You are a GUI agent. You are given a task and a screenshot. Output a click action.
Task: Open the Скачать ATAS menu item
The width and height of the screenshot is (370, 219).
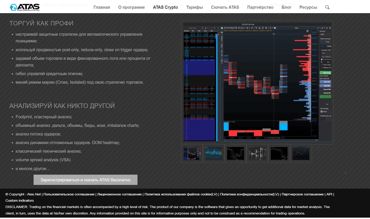(x=225, y=7)
